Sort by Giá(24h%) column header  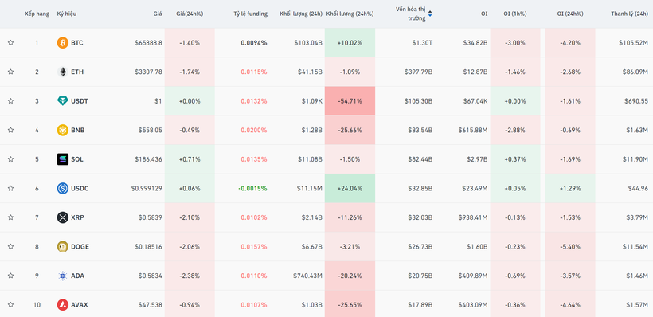point(190,14)
